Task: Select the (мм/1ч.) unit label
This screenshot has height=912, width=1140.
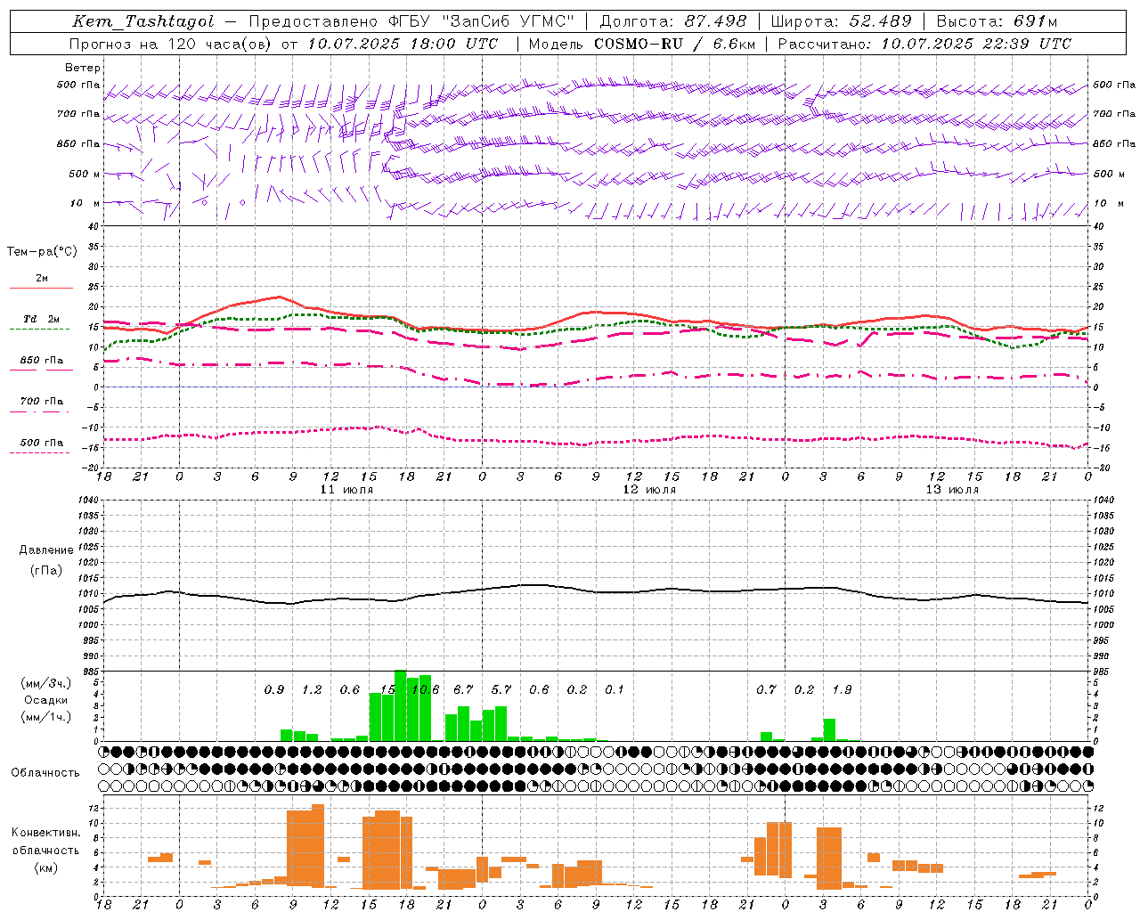Action: 45,717
